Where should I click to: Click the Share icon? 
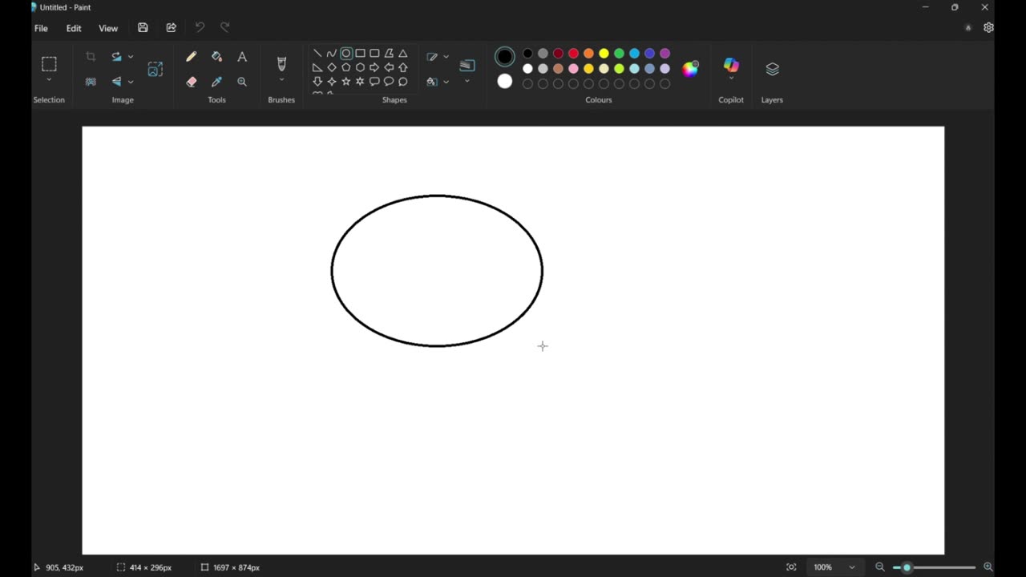pos(171,28)
